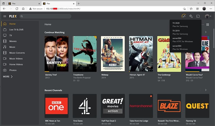Open the Movies library link
Screen dimensions: 215x126
point(13,41)
